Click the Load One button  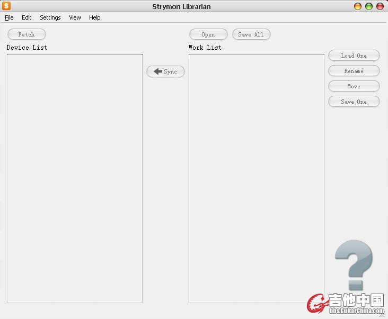coord(354,56)
